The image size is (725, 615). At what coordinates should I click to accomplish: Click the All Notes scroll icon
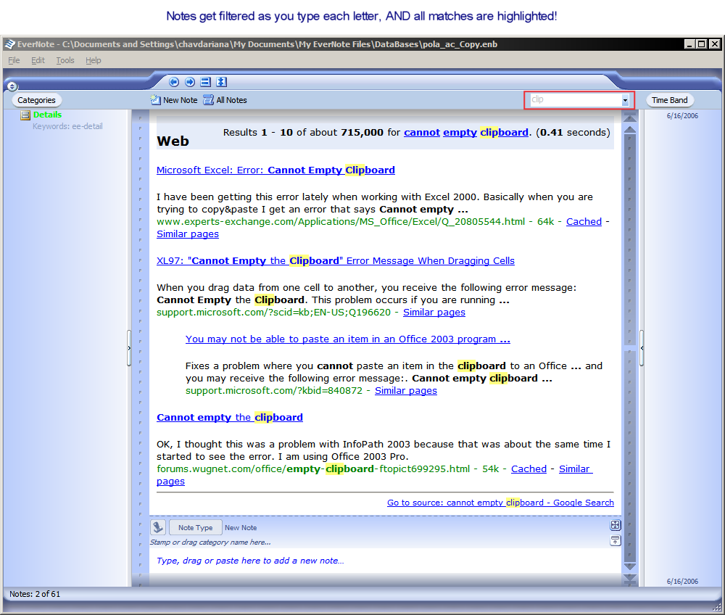tap(209, 100)
